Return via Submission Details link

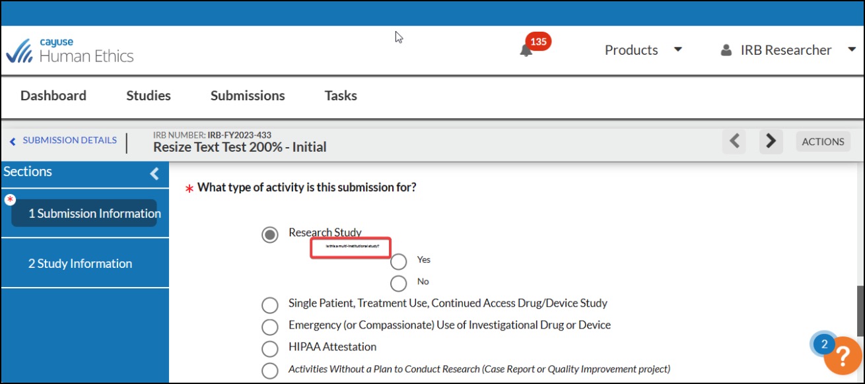pyautogui.click(x=63, y=141)
